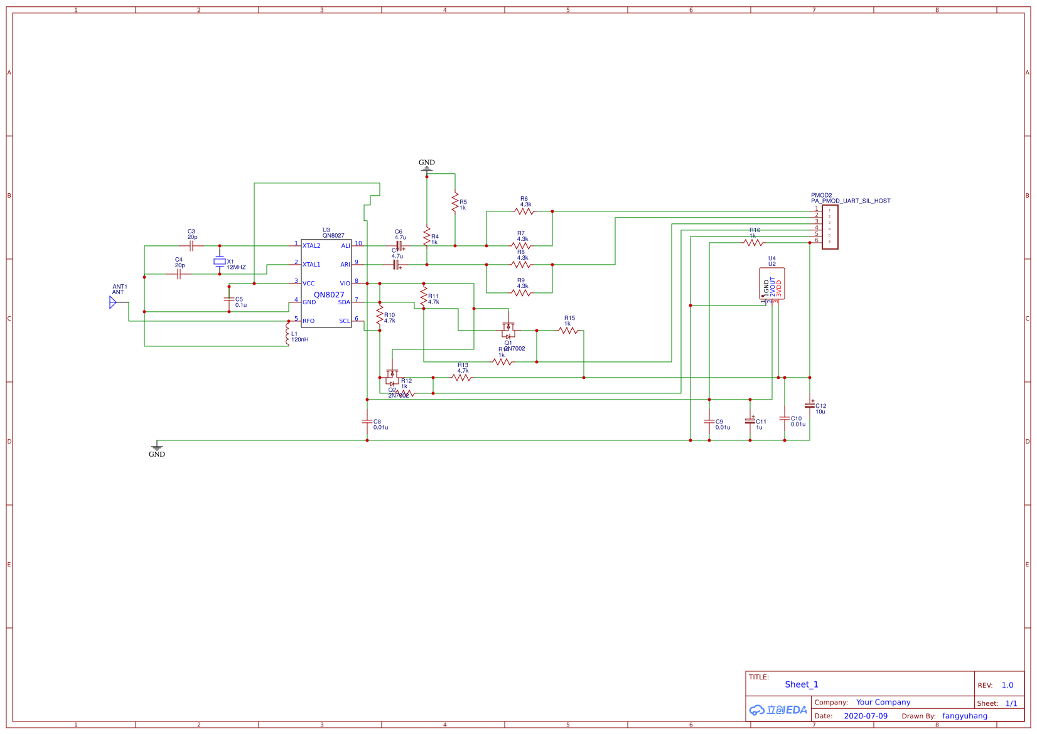
Task: Click the large blue QN8027 text inside chip
Action: (329, 295)
